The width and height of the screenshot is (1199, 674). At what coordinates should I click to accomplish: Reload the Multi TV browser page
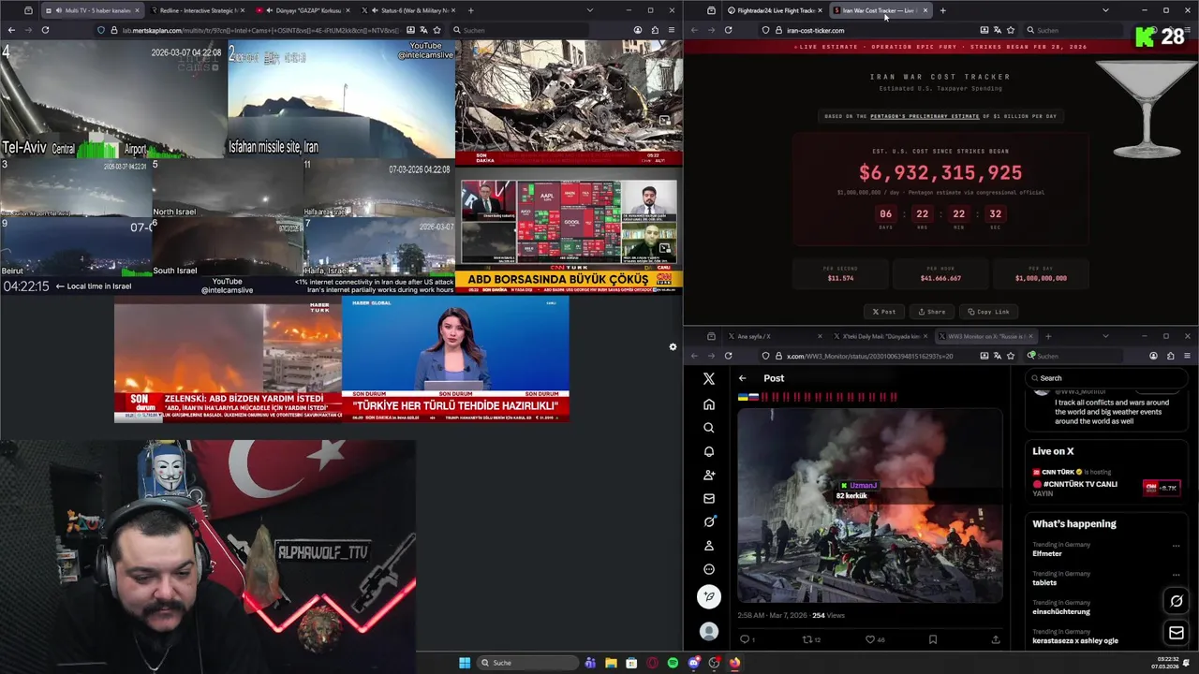[44, 30]
